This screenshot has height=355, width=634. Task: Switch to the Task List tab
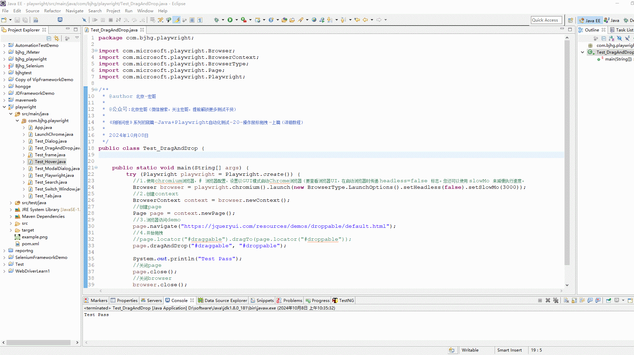pos(622,30)
